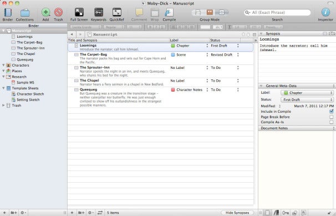Click the toolbar pill button in the window title bar

point(330,3)
